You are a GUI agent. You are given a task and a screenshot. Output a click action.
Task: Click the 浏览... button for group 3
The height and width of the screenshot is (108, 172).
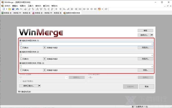coord(145,70)
